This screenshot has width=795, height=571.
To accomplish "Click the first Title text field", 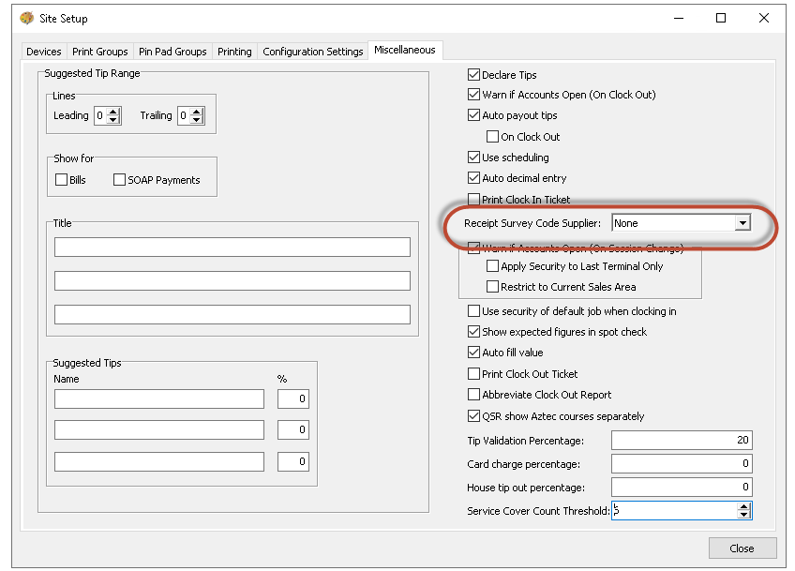I will 232,247.
